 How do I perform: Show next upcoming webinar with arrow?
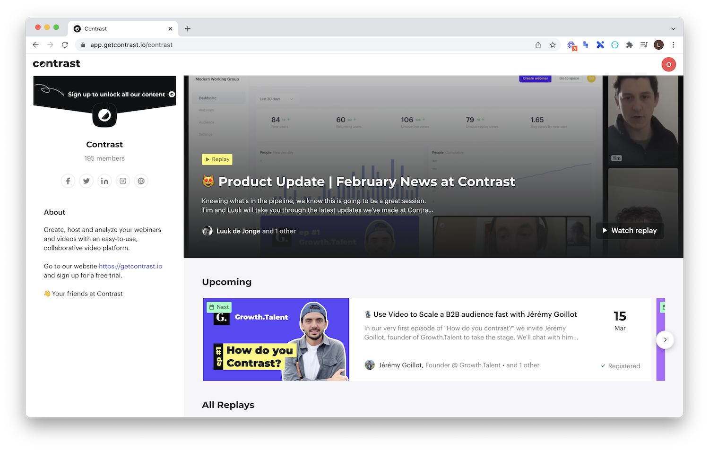tap(665, 339)
